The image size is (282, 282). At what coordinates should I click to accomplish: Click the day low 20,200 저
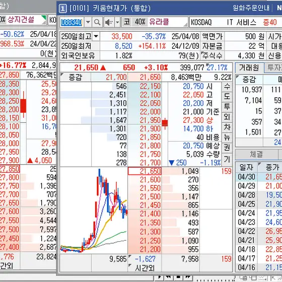[197, 103]
